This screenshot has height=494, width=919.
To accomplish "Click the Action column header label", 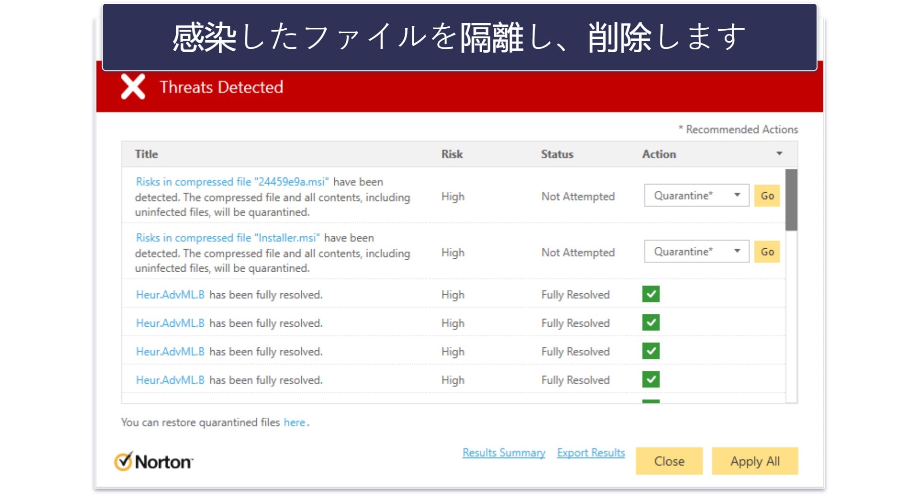I will coord(659,154).
